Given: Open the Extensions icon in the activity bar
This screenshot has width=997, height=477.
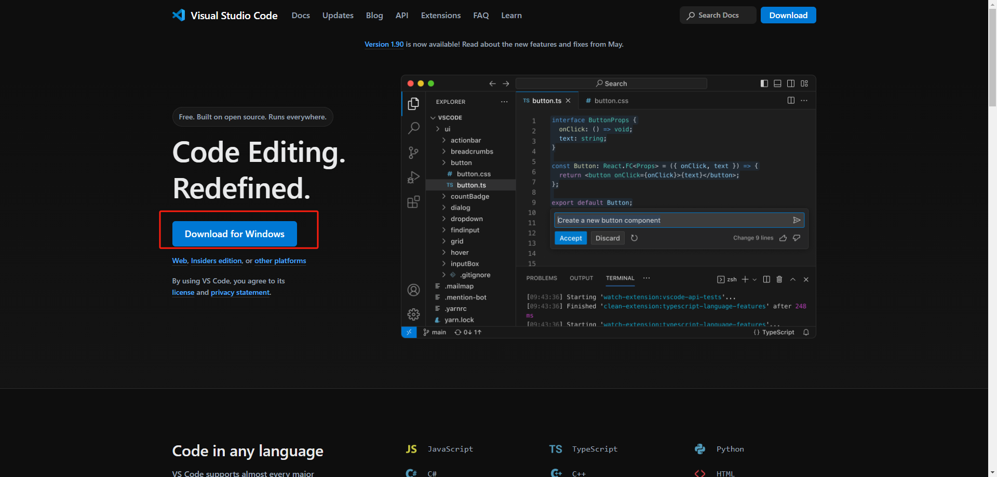Looking at the screenshot, I should [x=413, y=202].
